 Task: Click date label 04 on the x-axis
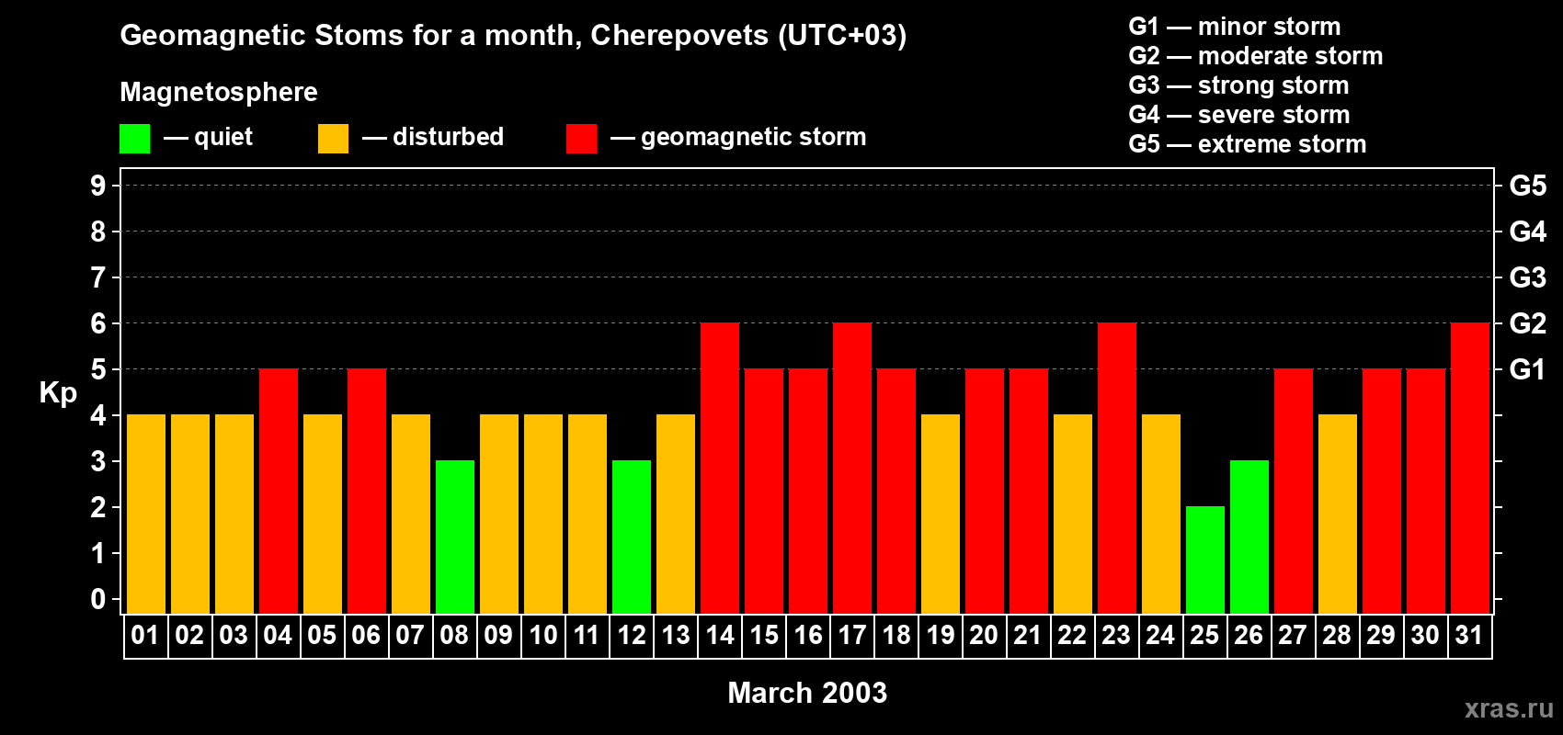click(278, 636)
